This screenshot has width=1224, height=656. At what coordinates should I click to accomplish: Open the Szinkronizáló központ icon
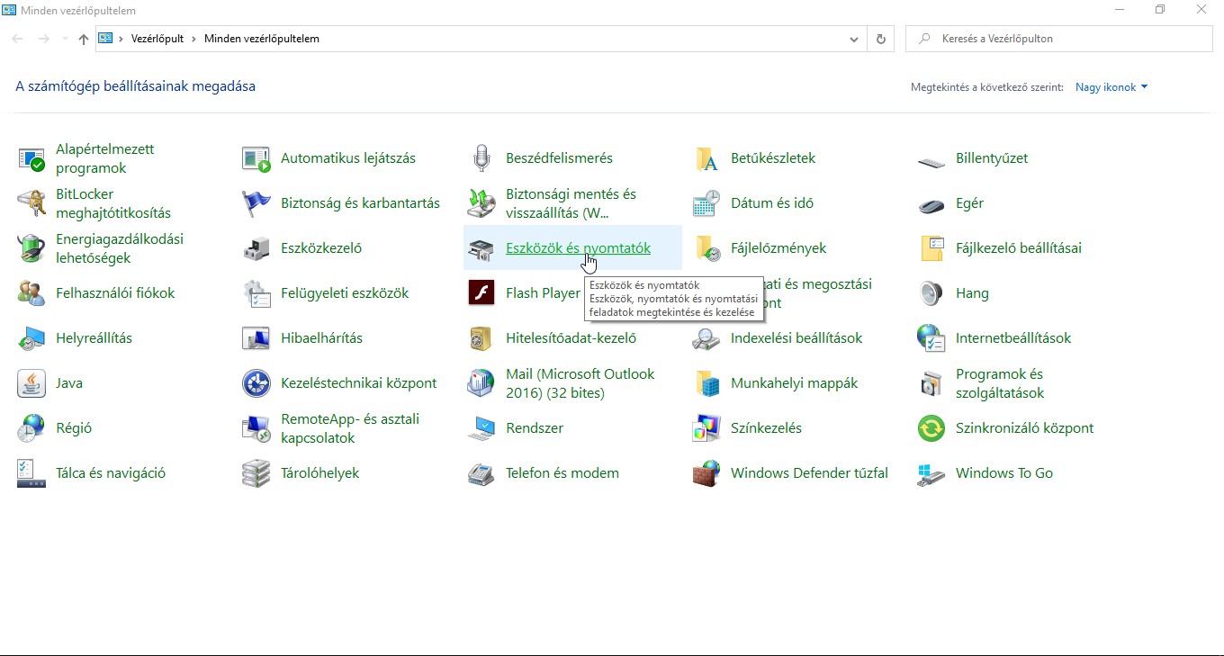point(931,428)
